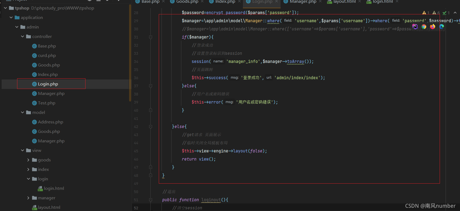Open page in Edge browser icon
Viewport: 460px width, 211px height.
tap(442, 27)
